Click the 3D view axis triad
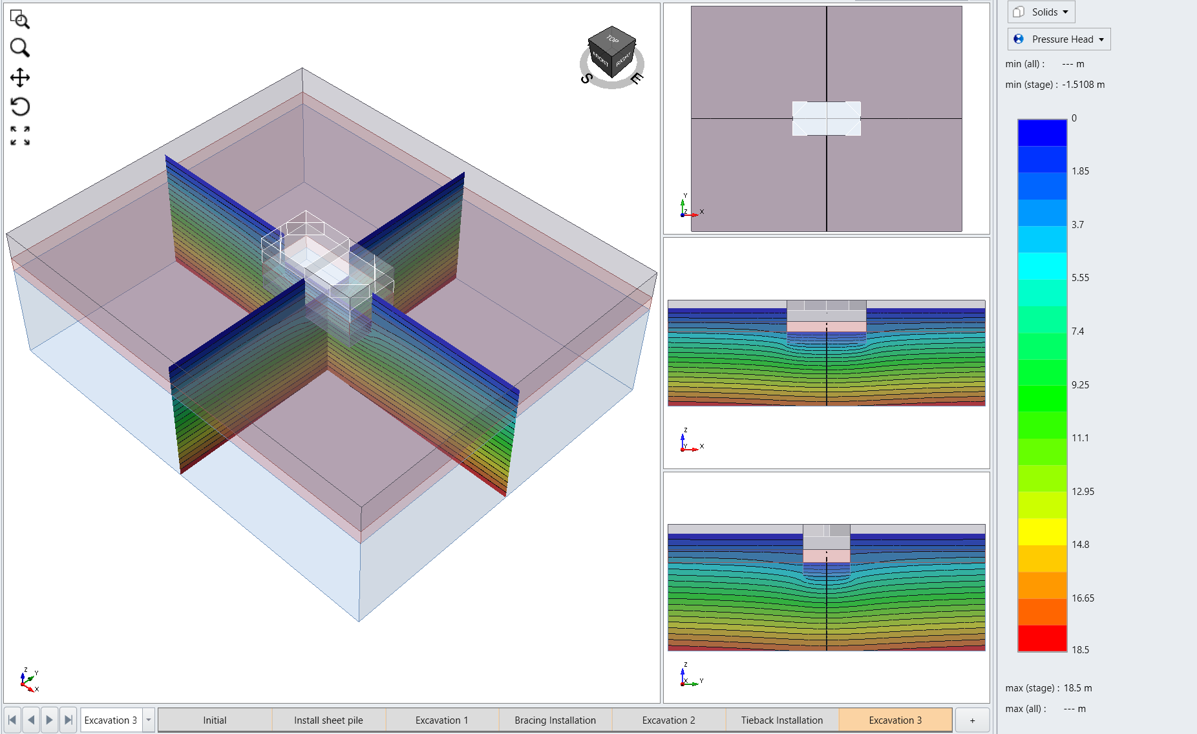This screenshot has height=734, width=1197. (28, 680)
